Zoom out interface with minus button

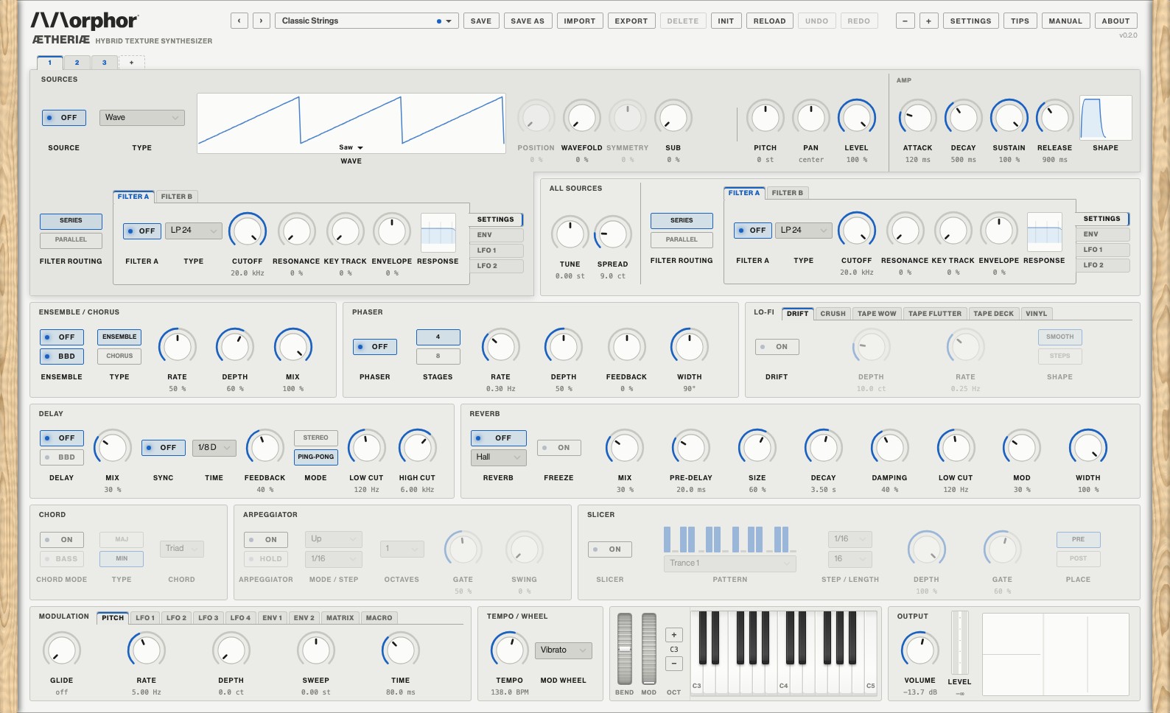[x=905, y=21]
